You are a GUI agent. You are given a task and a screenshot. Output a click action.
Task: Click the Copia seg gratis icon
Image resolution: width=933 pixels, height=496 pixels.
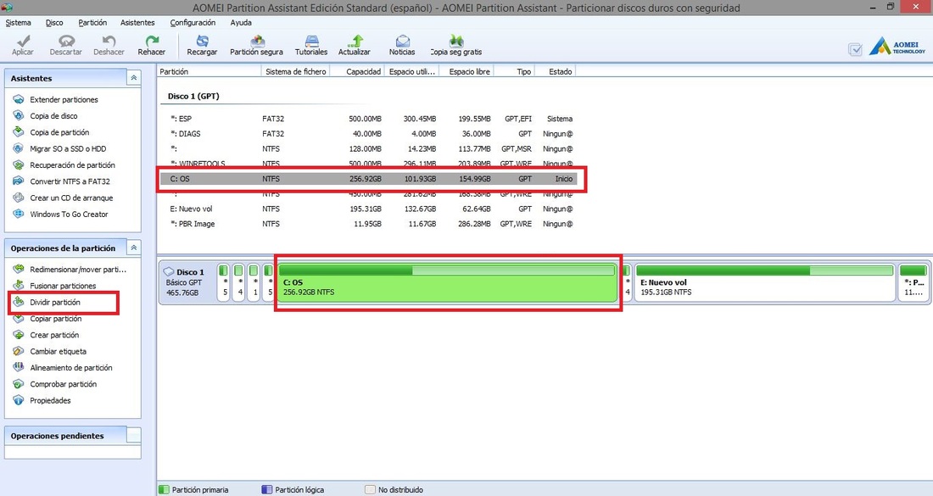456,41
